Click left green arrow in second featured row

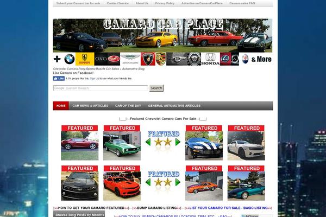pyautogui.click(x=148, y=182)
